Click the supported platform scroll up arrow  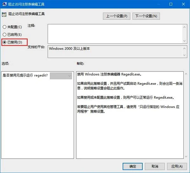click(x=184, y=49)
